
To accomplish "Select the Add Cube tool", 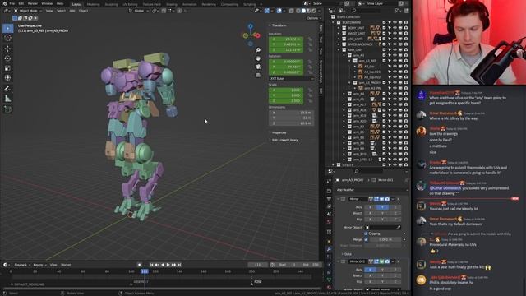I will click(x=7, y=109).
